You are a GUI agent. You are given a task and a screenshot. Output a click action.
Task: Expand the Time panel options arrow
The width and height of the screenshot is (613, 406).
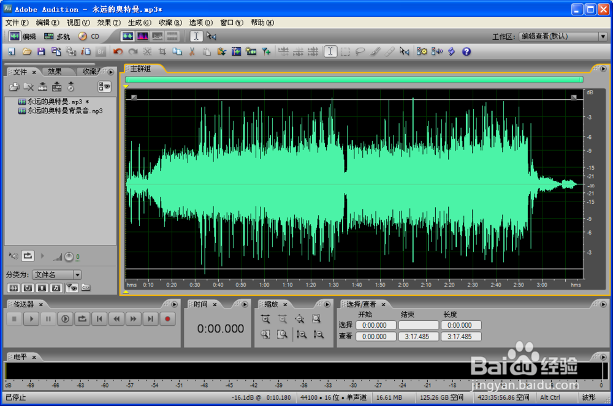245,304
